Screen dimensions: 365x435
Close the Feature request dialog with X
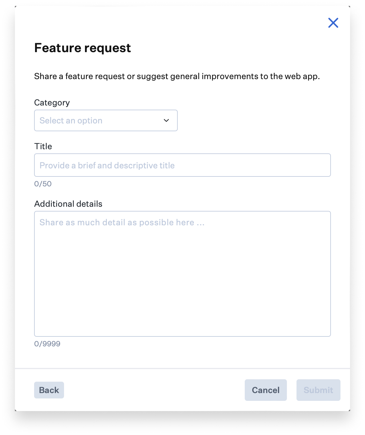(333, 23)
